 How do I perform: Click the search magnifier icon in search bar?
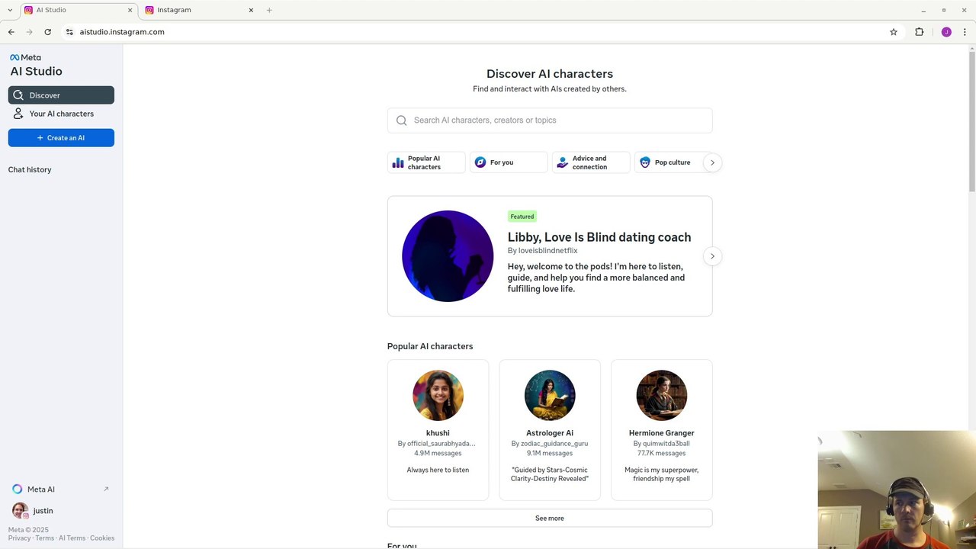point(402,120)
